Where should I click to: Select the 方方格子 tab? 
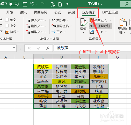[89, 12]
